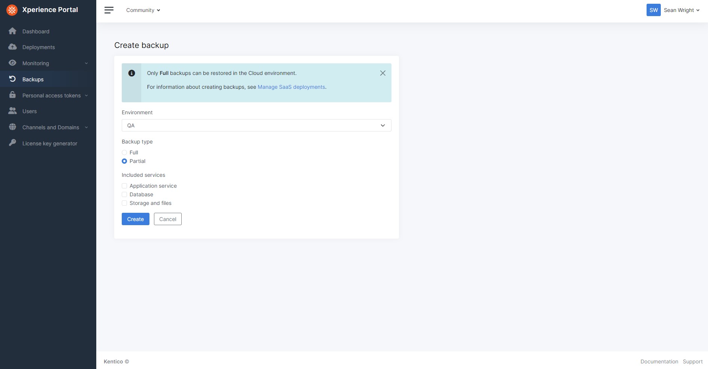The width and height of the screenshot is (708, 369).
Task: Click the Channels and Domains globe icon
Action: point(12,127)
